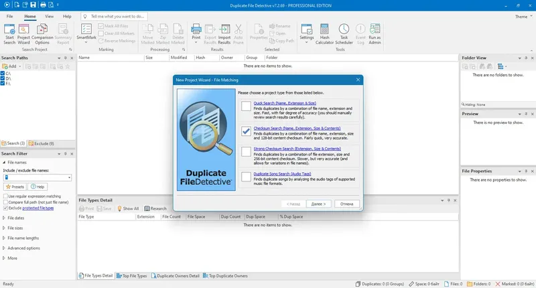Click the Event Log icon
This screenshot has height=288, width=536.
[360, 34]
